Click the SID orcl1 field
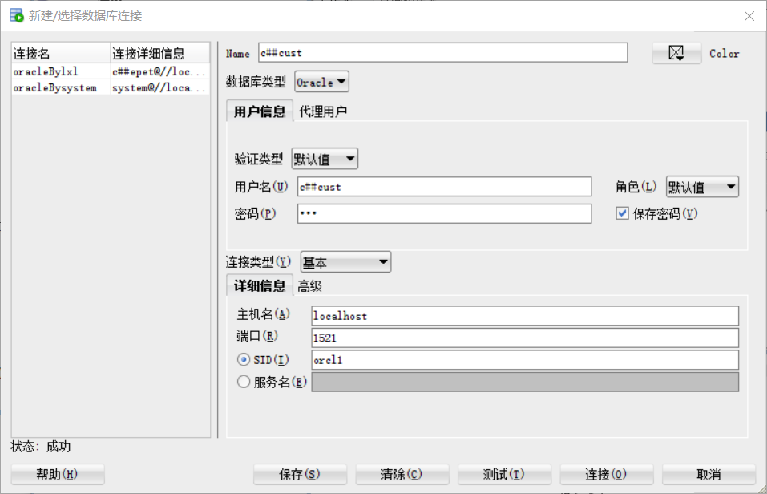 pos(525,360)
